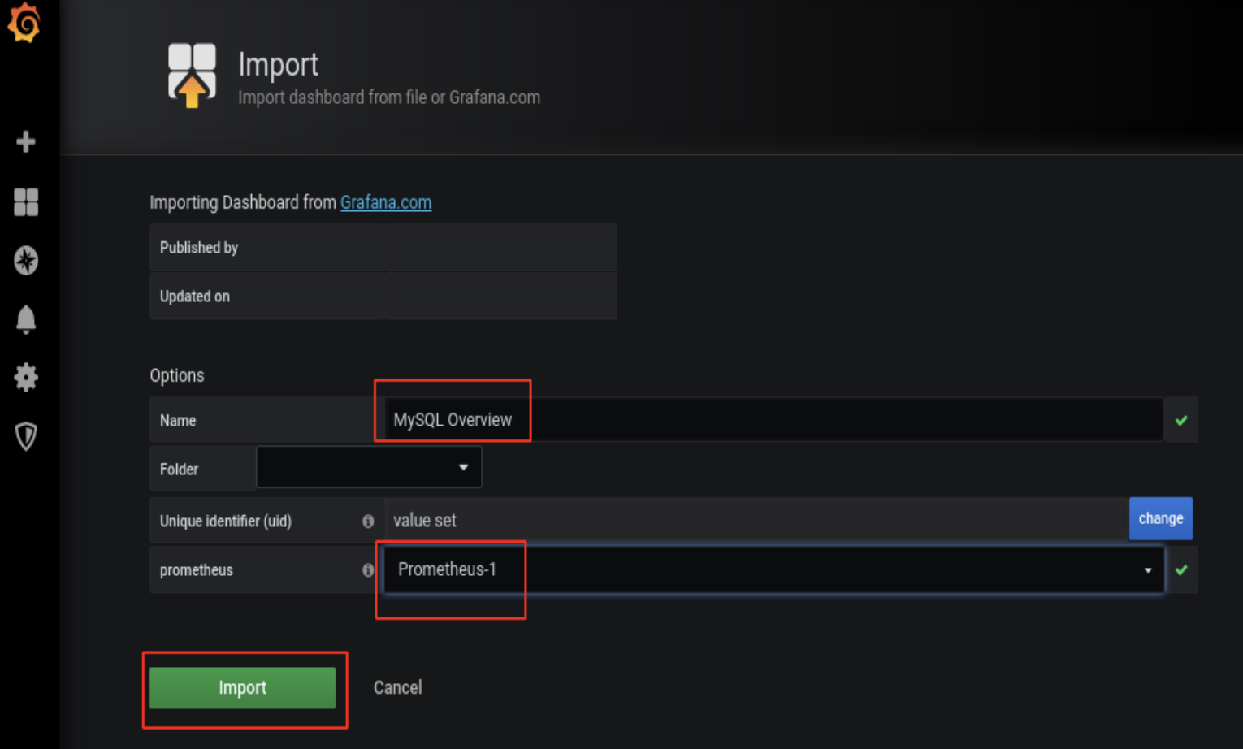The width and height of the screenshot is (1243, 749).
Task: Click the 'Updated on' row label
Action: pos(195,297)
